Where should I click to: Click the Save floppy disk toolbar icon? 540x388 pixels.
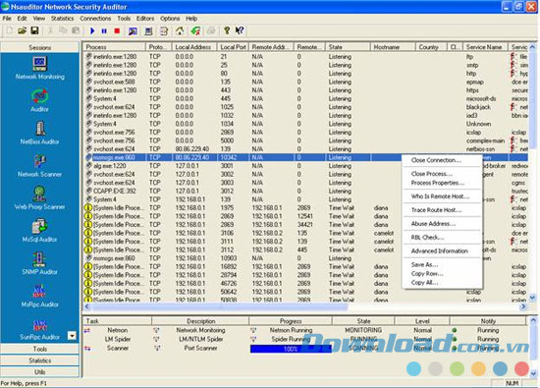pyautogui.click(x=34, y=30)
